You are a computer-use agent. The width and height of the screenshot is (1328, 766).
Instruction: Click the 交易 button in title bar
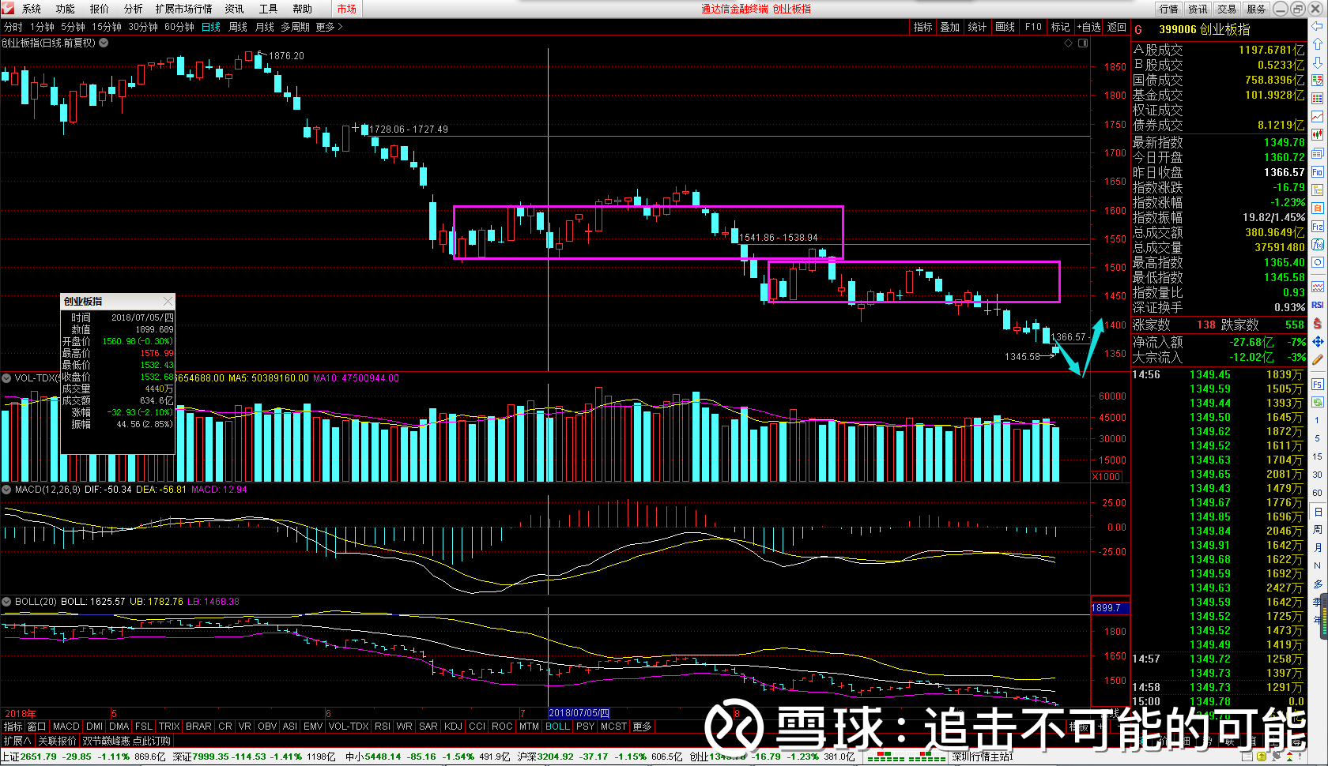(x=1227, y=9)
